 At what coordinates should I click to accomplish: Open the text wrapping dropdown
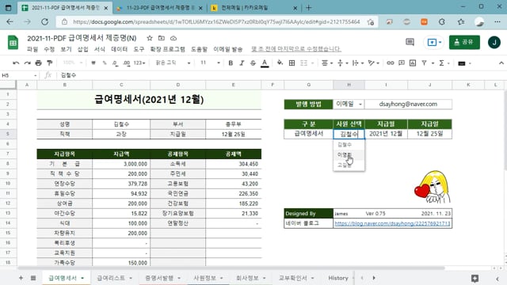point(357,63)
